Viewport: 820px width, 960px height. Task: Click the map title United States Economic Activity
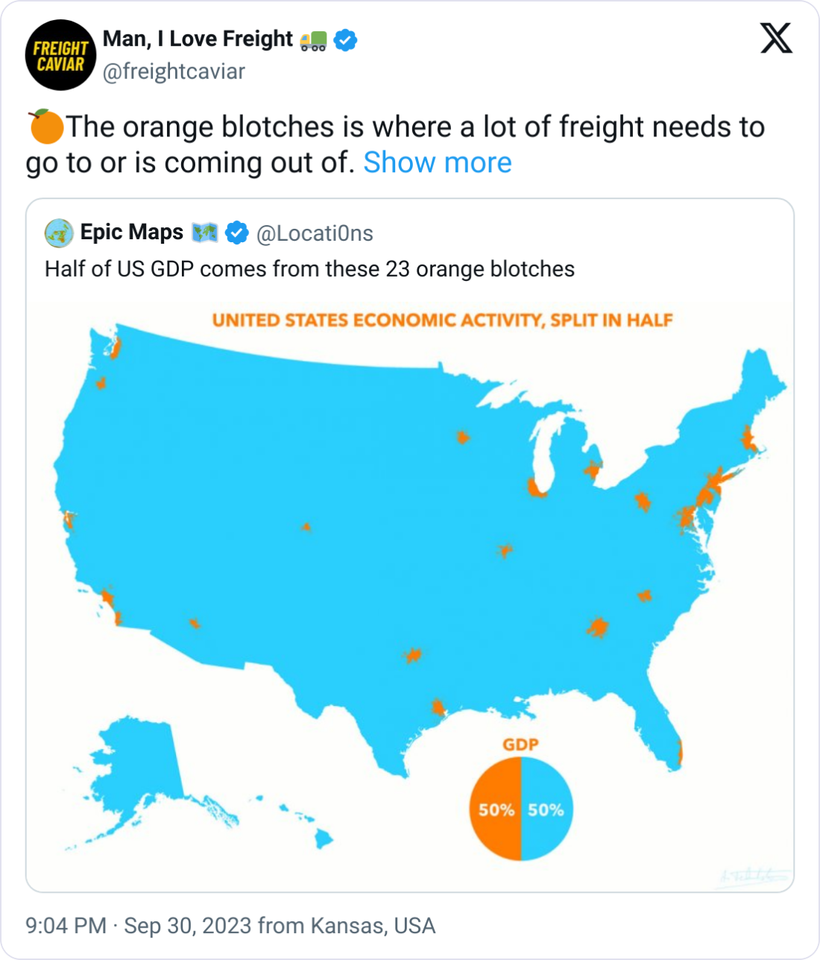coord(442,320)
